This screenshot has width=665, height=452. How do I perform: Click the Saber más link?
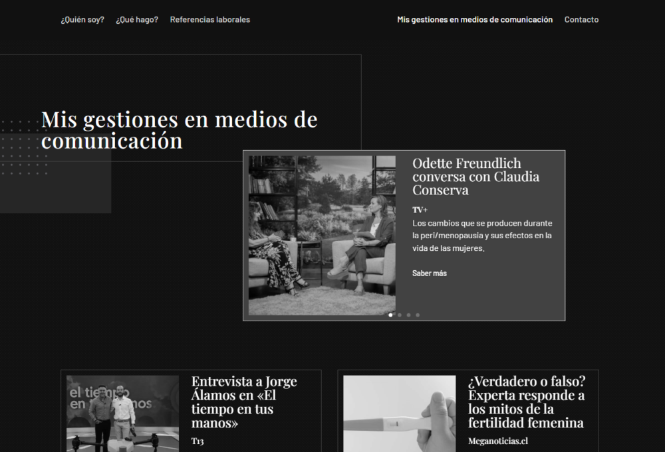coord(430,273)
